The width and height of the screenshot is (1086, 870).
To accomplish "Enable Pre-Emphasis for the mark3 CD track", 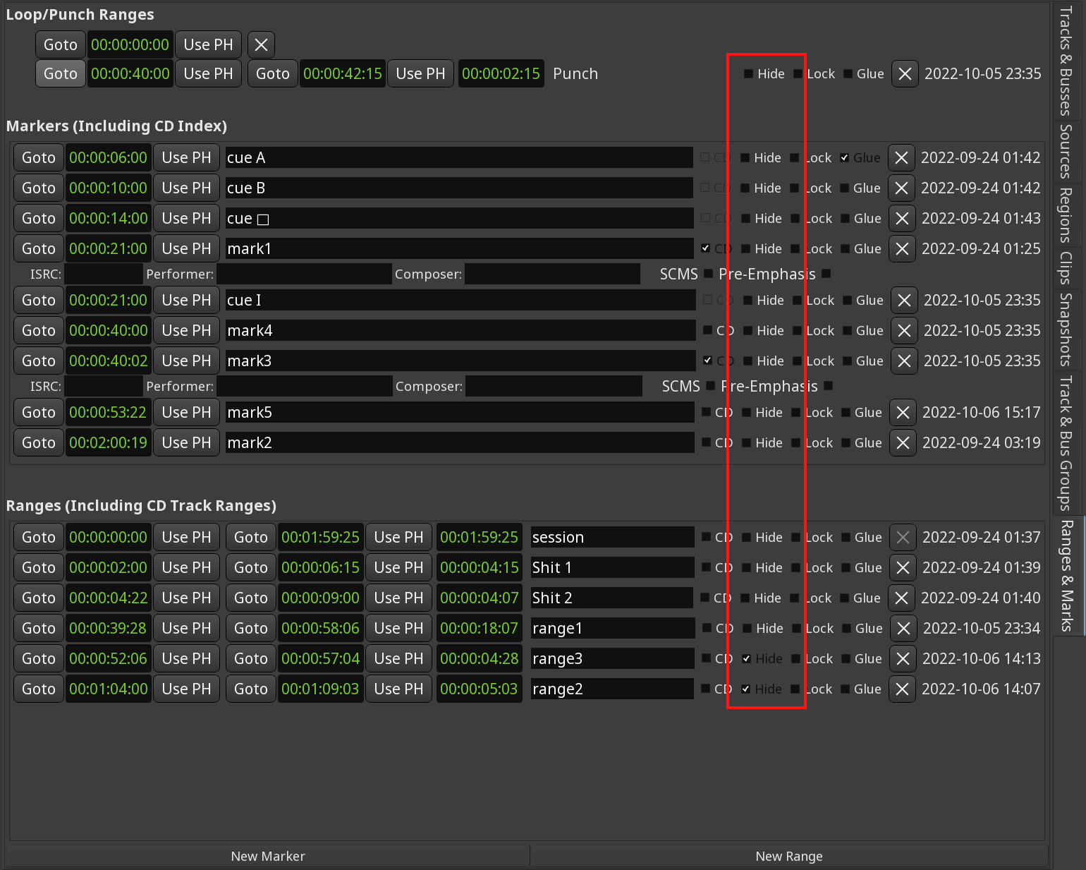I will [829, 386].
